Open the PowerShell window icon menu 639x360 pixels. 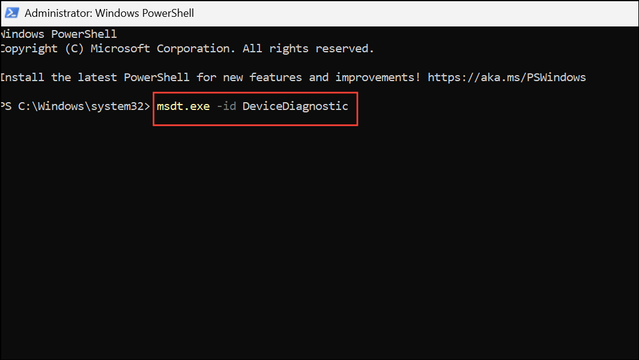[x=12, y=13]
